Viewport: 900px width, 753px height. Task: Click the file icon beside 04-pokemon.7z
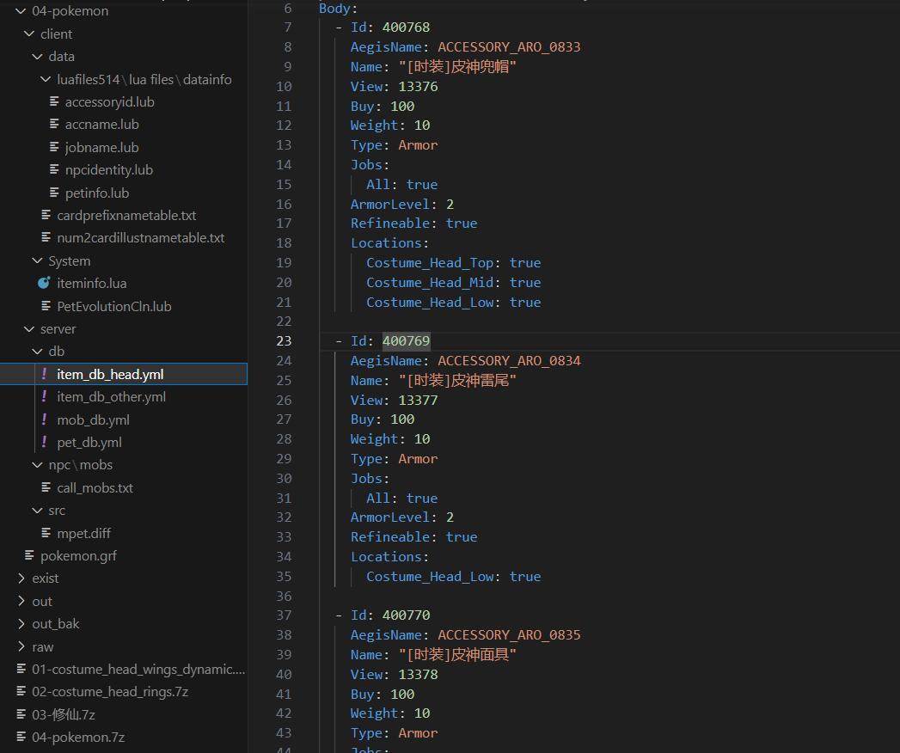[x=21, y=737]
